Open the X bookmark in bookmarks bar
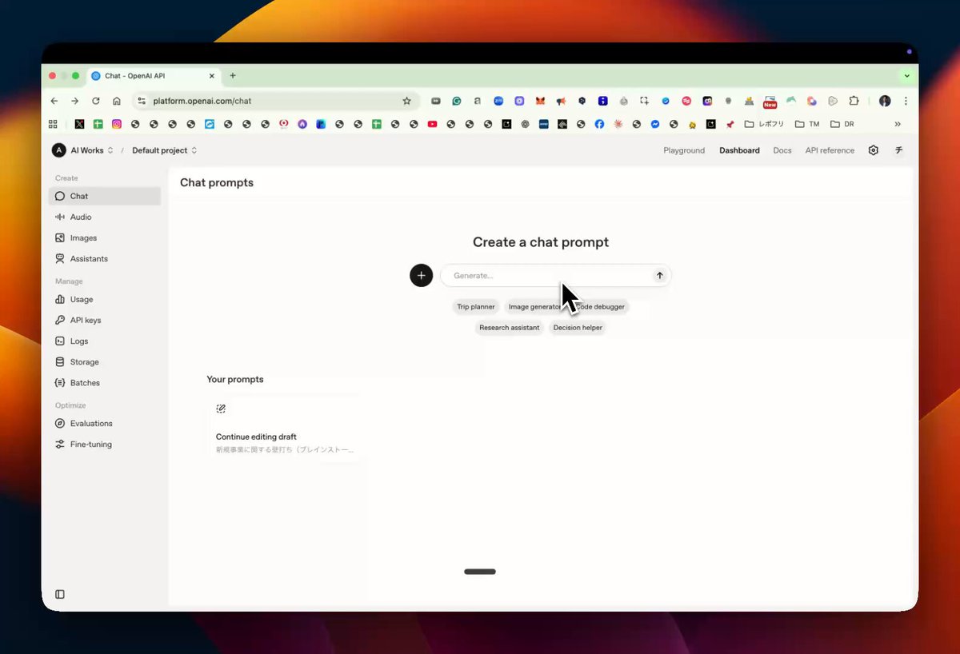 tap(79, 124)
